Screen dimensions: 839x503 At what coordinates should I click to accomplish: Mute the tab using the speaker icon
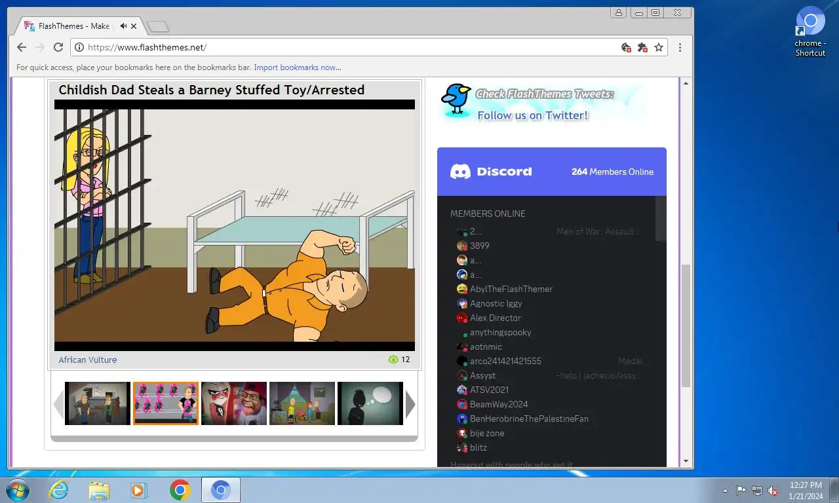pyautogui.click(x=123, y=26)
